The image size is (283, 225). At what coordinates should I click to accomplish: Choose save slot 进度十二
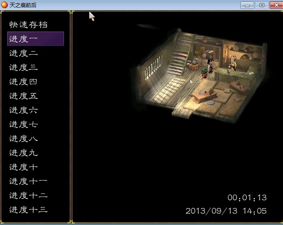pyautogui.click(x=28, y=196)
